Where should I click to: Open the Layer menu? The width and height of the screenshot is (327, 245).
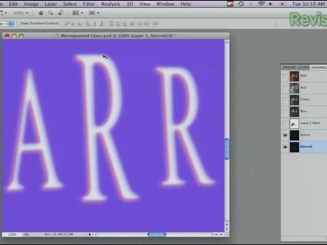click(51, 4)
